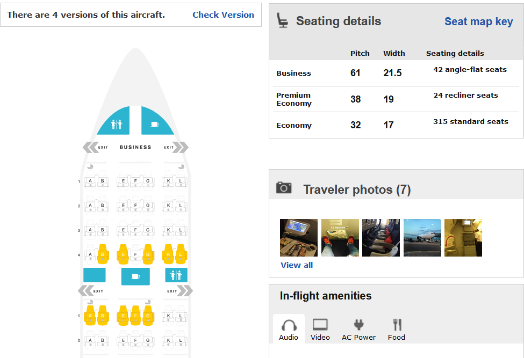Screen dimensions: 524x358
Task: Switch to the Food amenities tab
Action: [x=397, y=330]
